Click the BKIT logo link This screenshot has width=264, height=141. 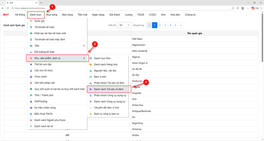[6, 15]
